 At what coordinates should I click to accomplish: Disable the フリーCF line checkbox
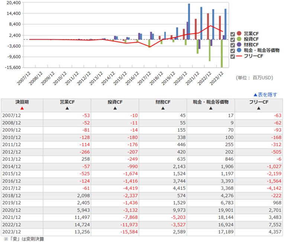point(233,56)
